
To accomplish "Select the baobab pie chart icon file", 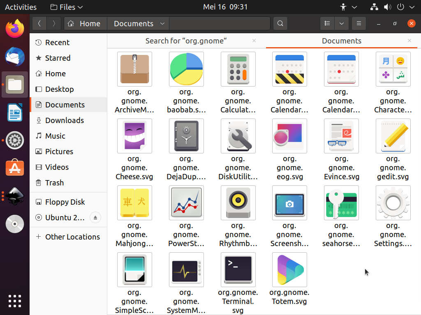I will pyautogui.click(x=186, y=69).
